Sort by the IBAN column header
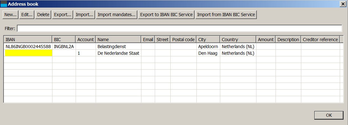 (28, 40)
